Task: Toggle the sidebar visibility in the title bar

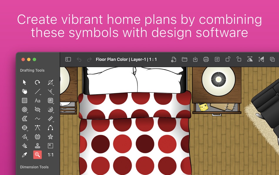Action: (x=68, y=59)
